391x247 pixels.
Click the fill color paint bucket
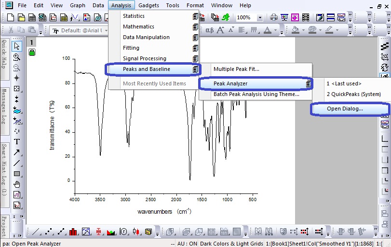coord(296,30)
